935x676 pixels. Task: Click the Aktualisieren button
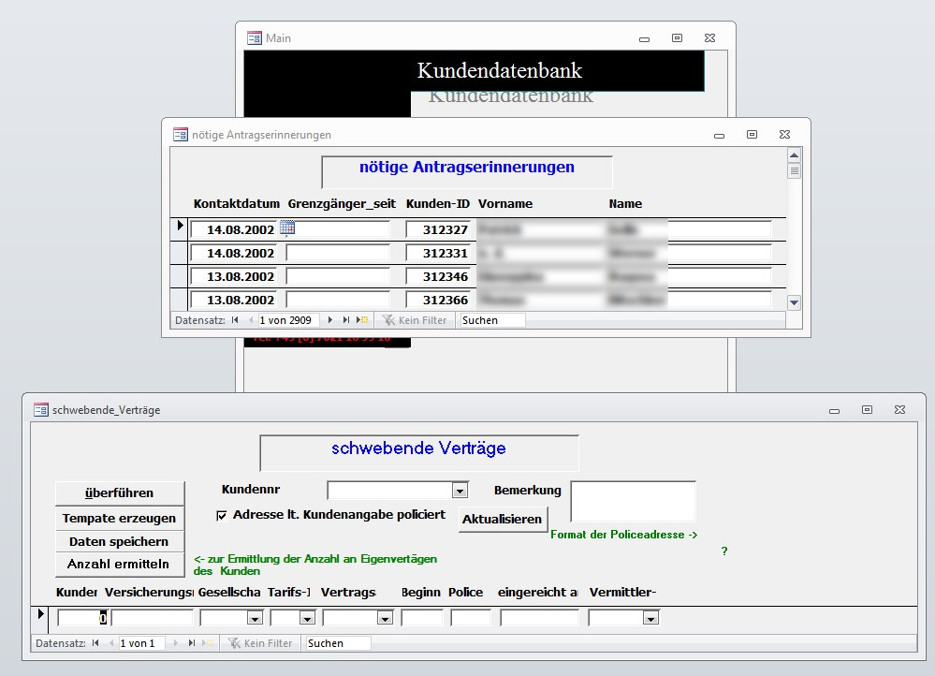click(x=503, y=520)
